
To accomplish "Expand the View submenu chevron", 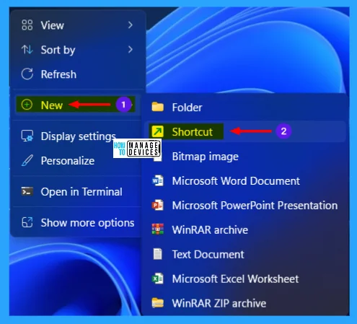I will pos(131,25).
